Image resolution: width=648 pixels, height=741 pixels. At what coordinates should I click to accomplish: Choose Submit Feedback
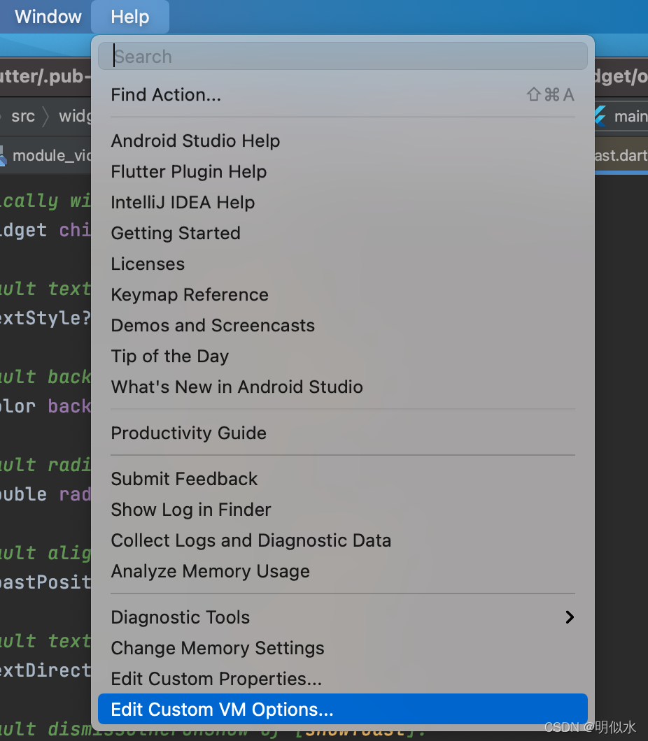(184, 480)
